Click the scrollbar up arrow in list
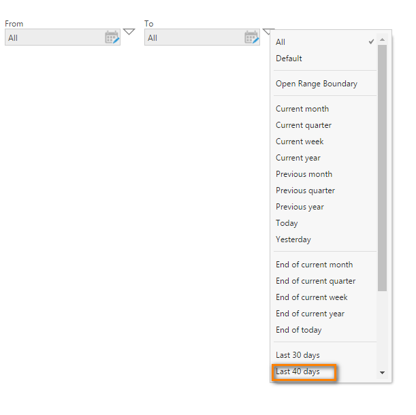416x415 pixels. (x=382, y=39)
